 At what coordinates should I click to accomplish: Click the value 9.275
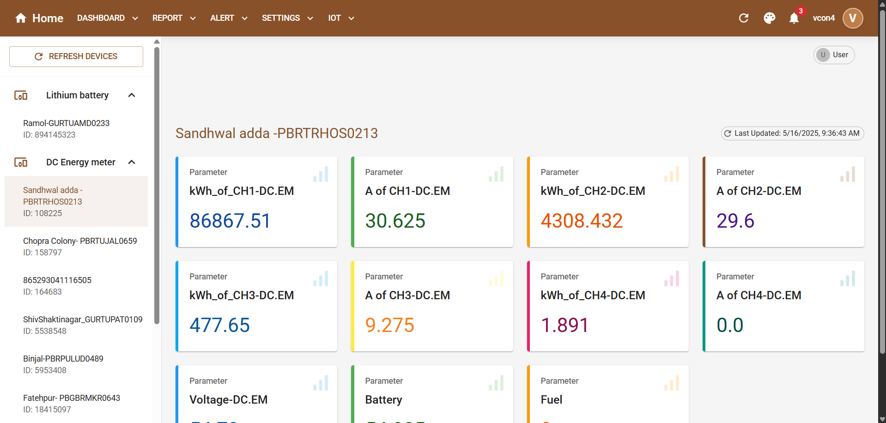coord(389,325)
